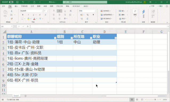Click the Copy icon in clipboard group
The image size is (170, 102).
coord(11,15)
